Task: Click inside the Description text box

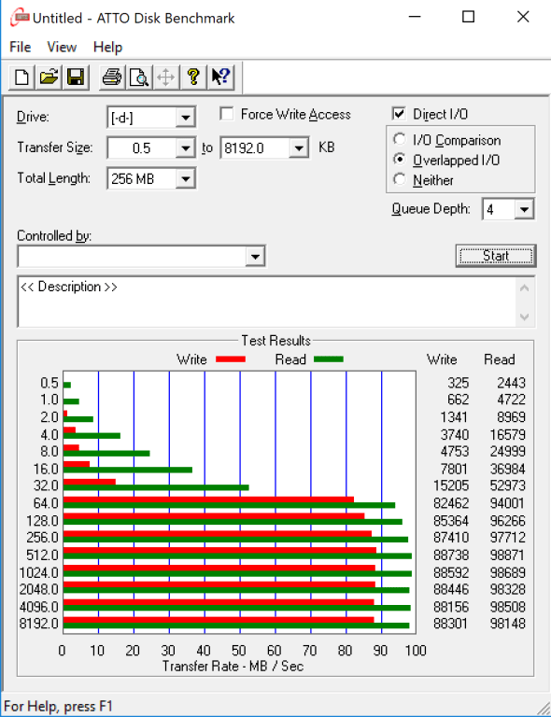Action: tap(267, 302)
